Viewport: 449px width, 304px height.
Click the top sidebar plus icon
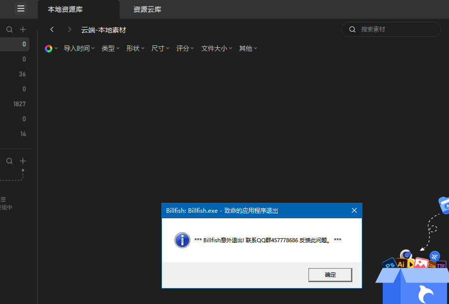[x=23, y=29]
